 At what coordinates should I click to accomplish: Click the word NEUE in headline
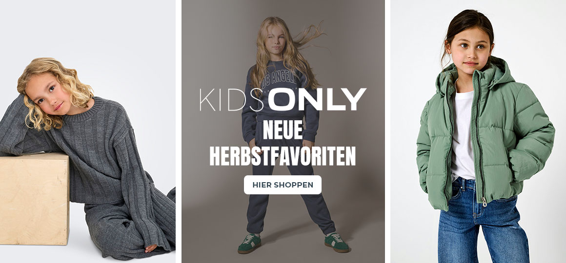tap(283, 130)
